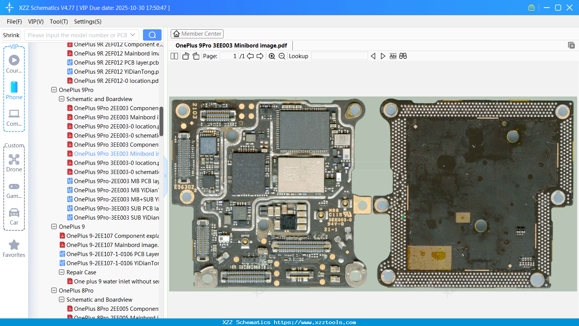Rotate the PDF page clockwise

point(195,55)
